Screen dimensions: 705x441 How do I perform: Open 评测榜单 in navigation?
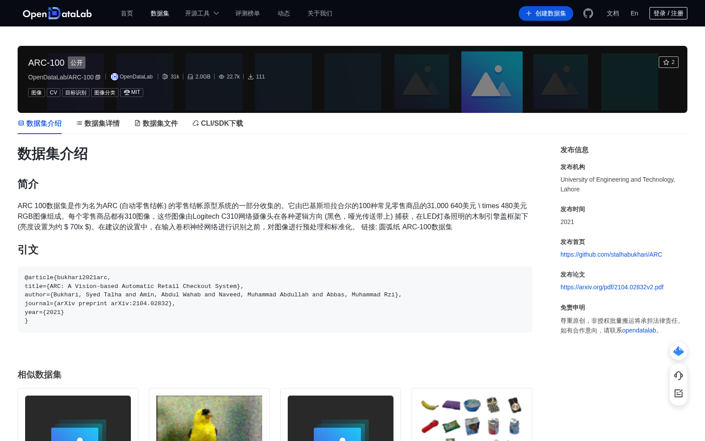(248, 13)
